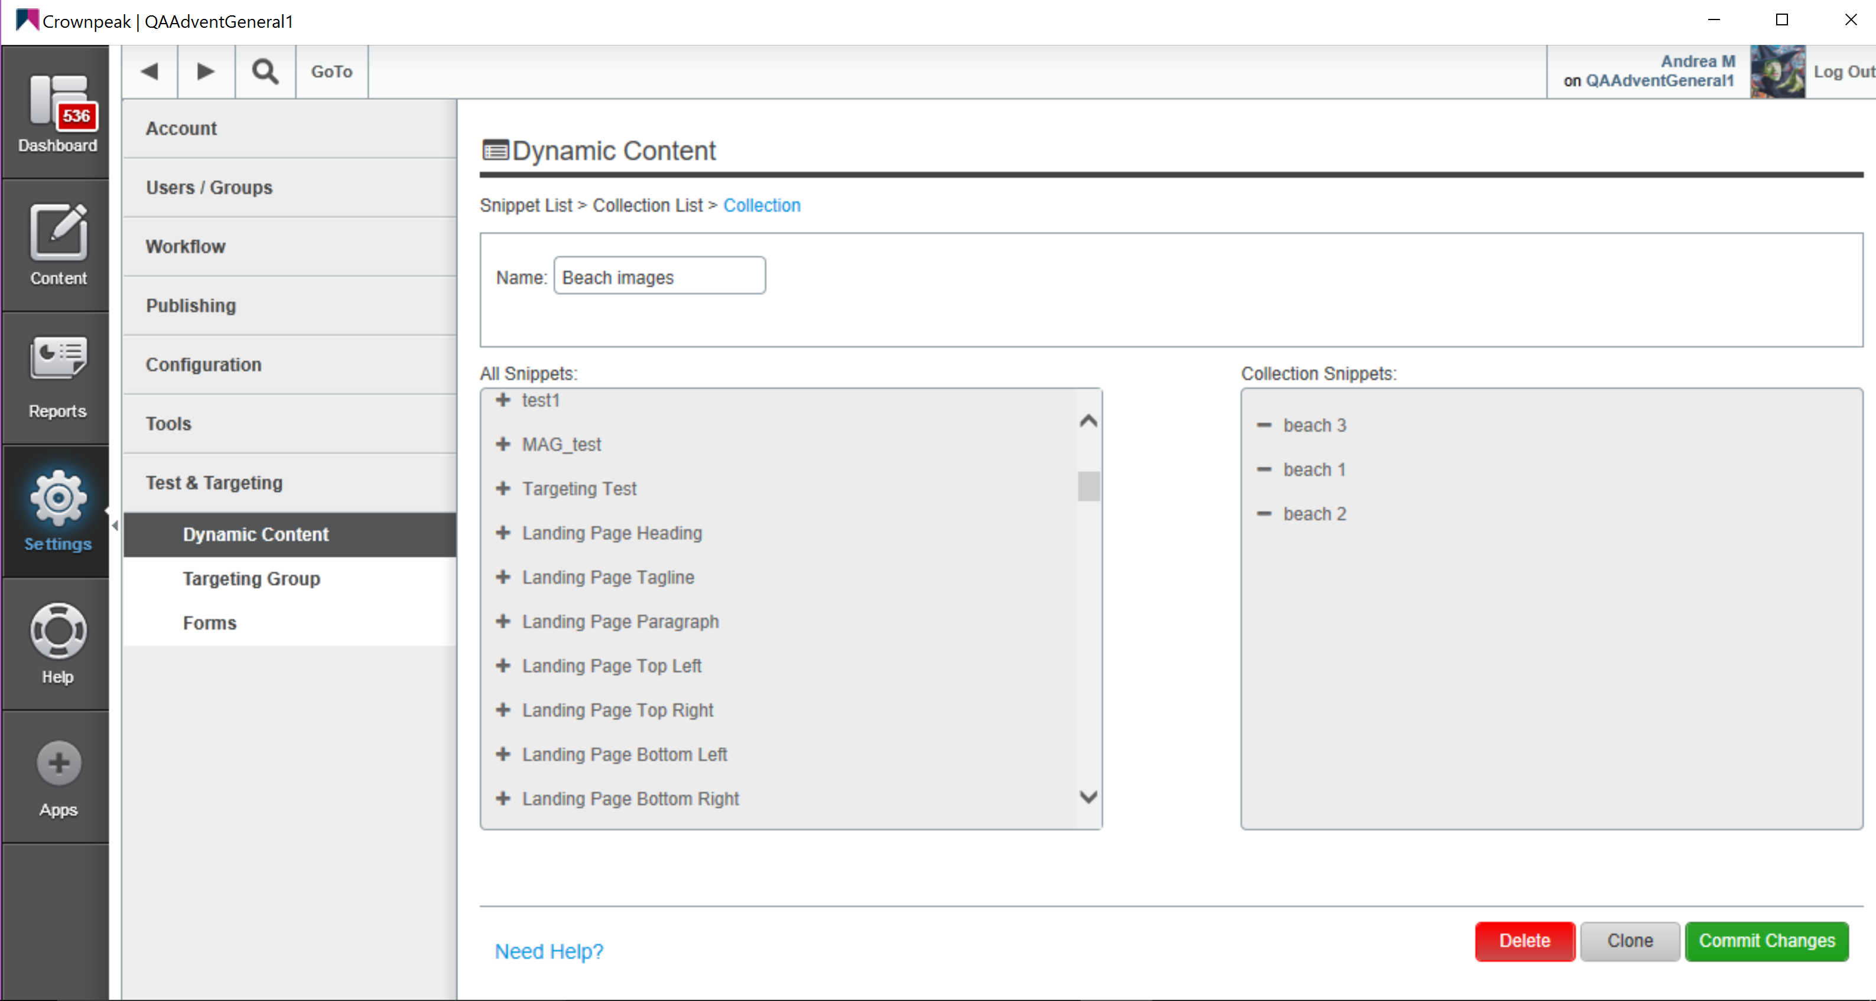Select Dynamic Content submenu item
This screenshot has width=1876, height=1001.
pos(290,534)
